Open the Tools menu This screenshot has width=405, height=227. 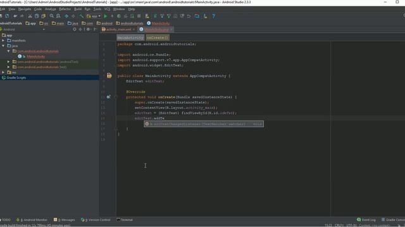coord(97,9)
